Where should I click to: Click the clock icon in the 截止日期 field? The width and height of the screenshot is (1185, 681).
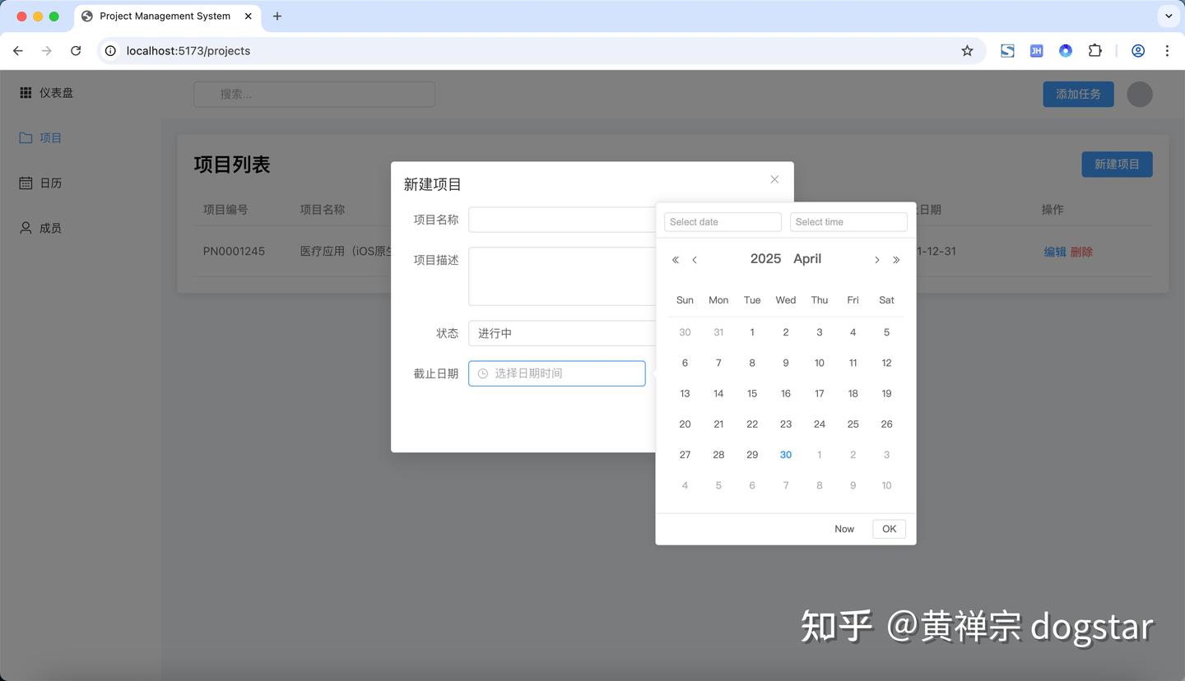pyautogui.click(x=482, y=373)
